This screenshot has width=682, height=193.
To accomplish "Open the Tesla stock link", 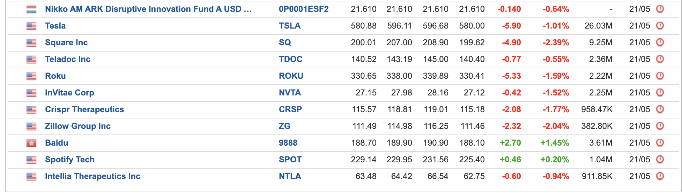I will click(x=55, y=26).
